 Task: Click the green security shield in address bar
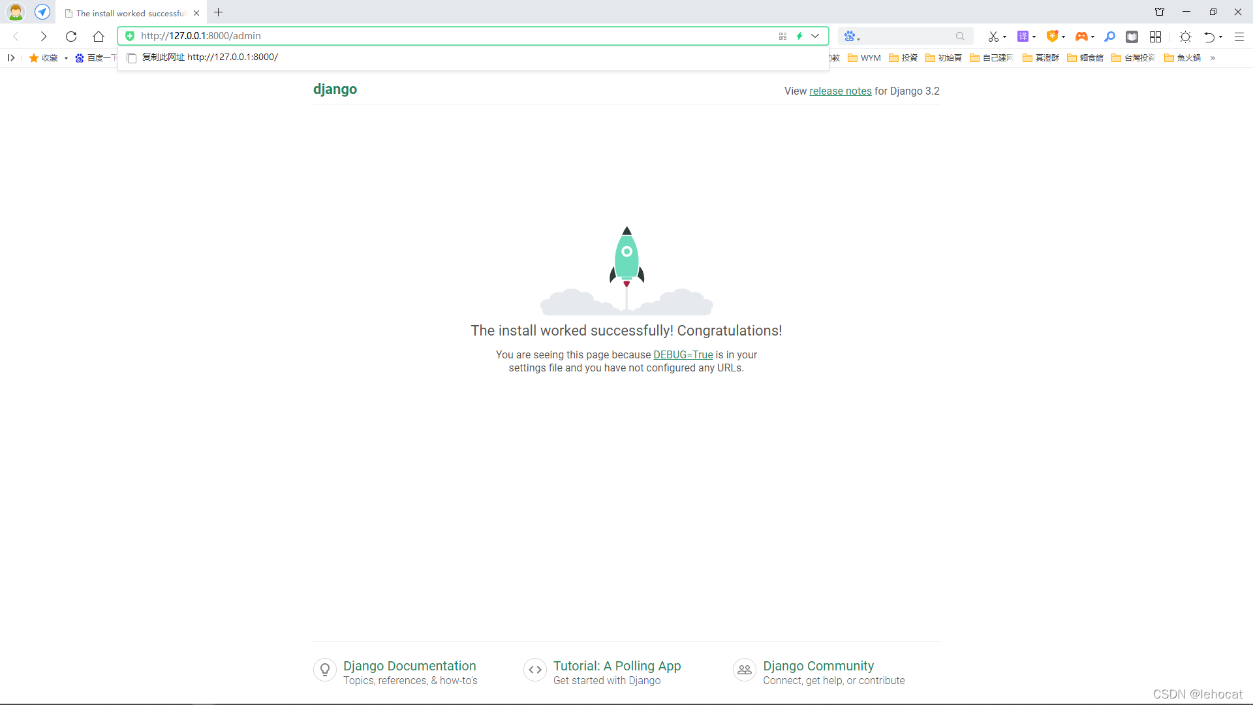130,36
